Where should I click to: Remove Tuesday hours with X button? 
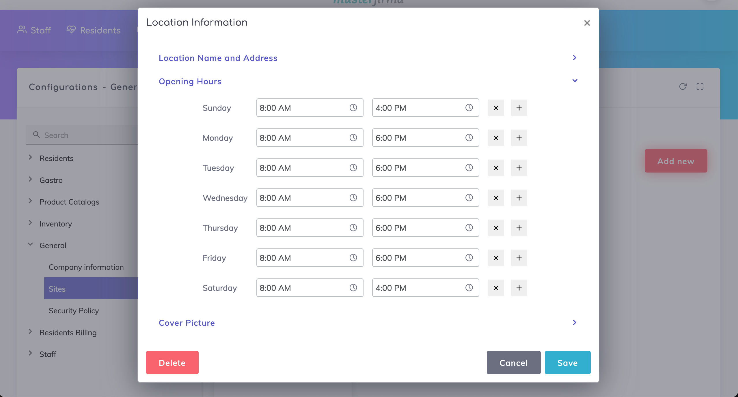pos(496,168)
